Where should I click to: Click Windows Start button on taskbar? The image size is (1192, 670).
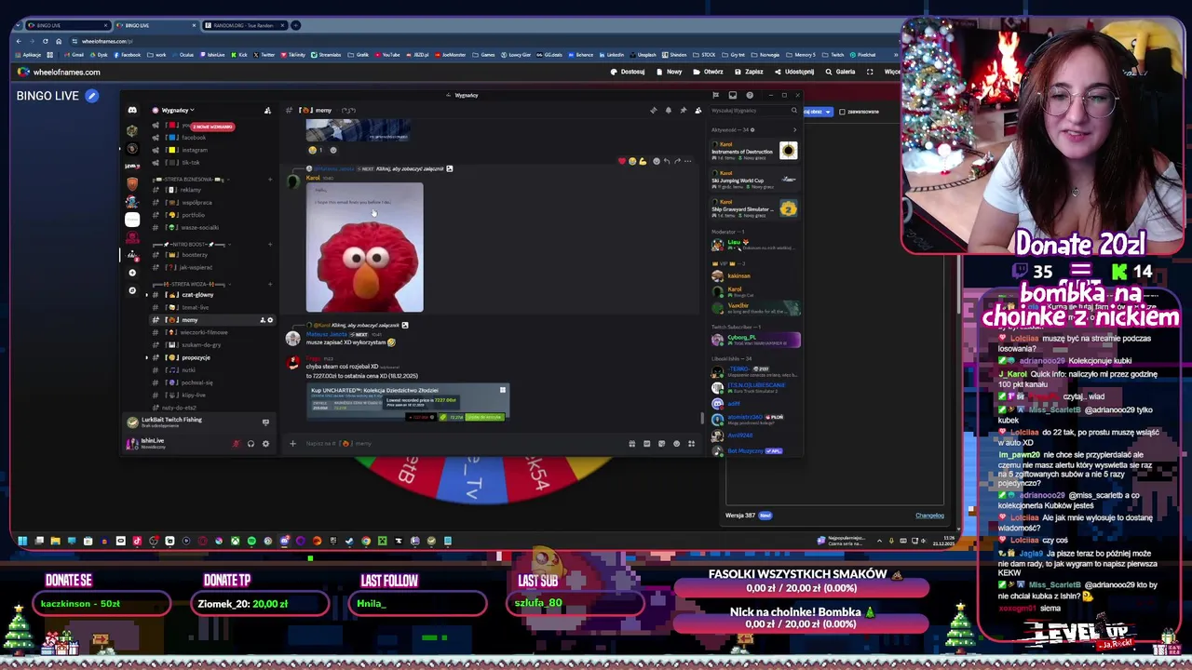(x=22, y=541)
